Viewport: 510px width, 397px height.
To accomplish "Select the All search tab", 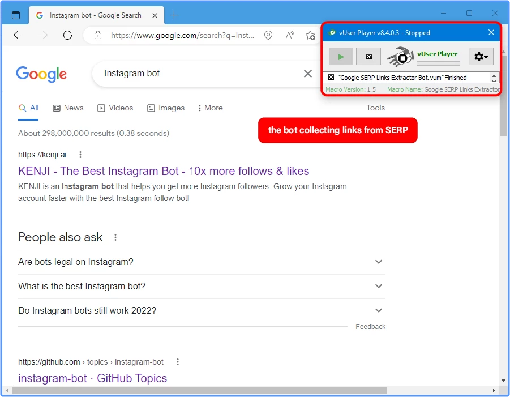I will [29, 108].
